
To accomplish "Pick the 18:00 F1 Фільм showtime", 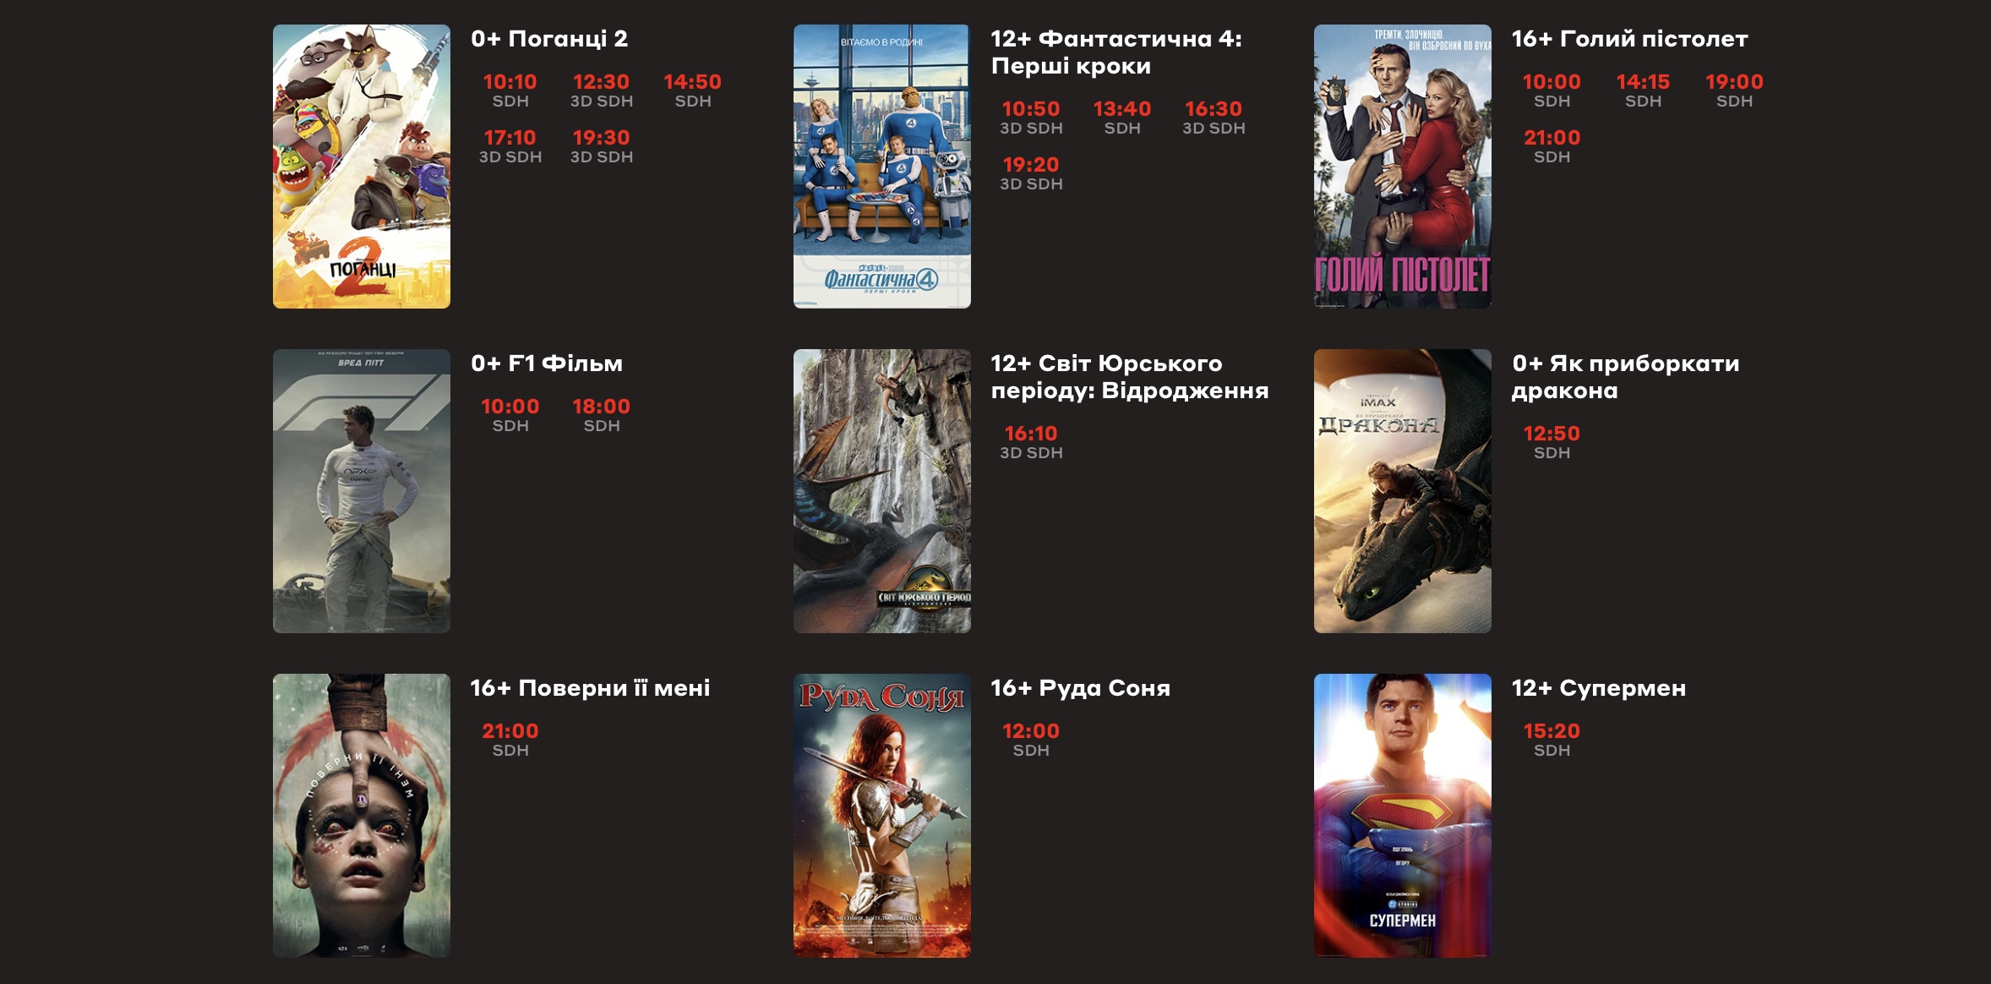I will pos(602,415).
